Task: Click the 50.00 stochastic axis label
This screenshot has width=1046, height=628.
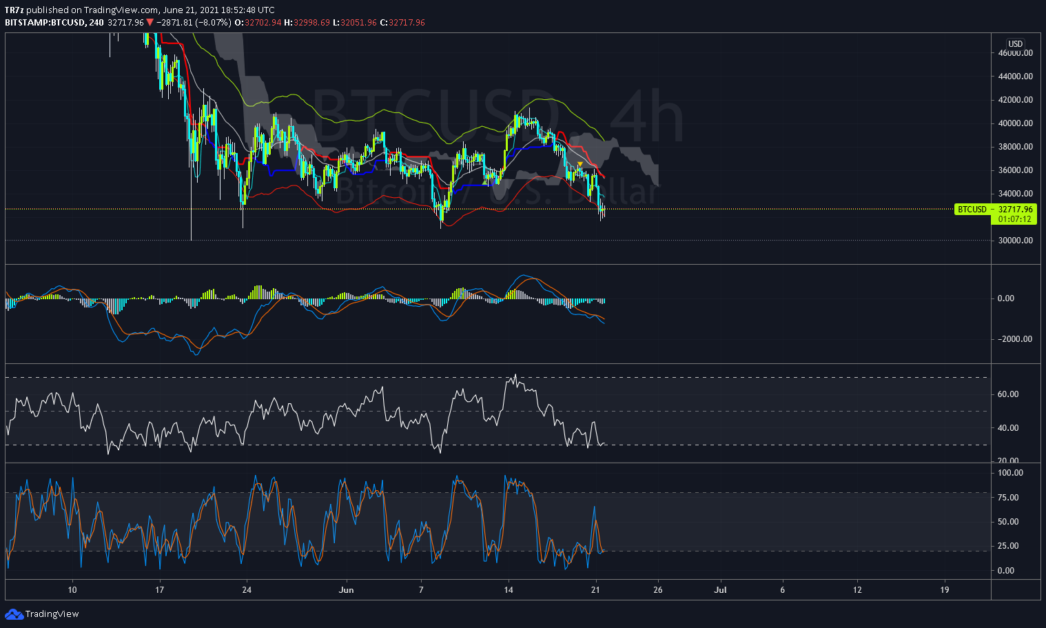Action: point(1009,522)
